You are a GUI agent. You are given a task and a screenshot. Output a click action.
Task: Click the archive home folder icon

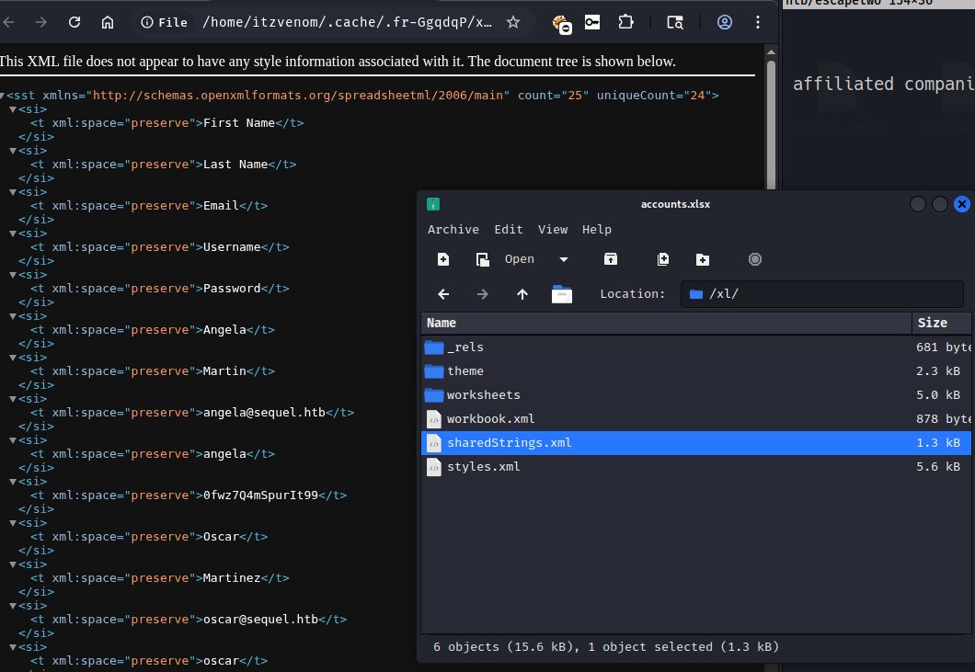coord(561,294)
